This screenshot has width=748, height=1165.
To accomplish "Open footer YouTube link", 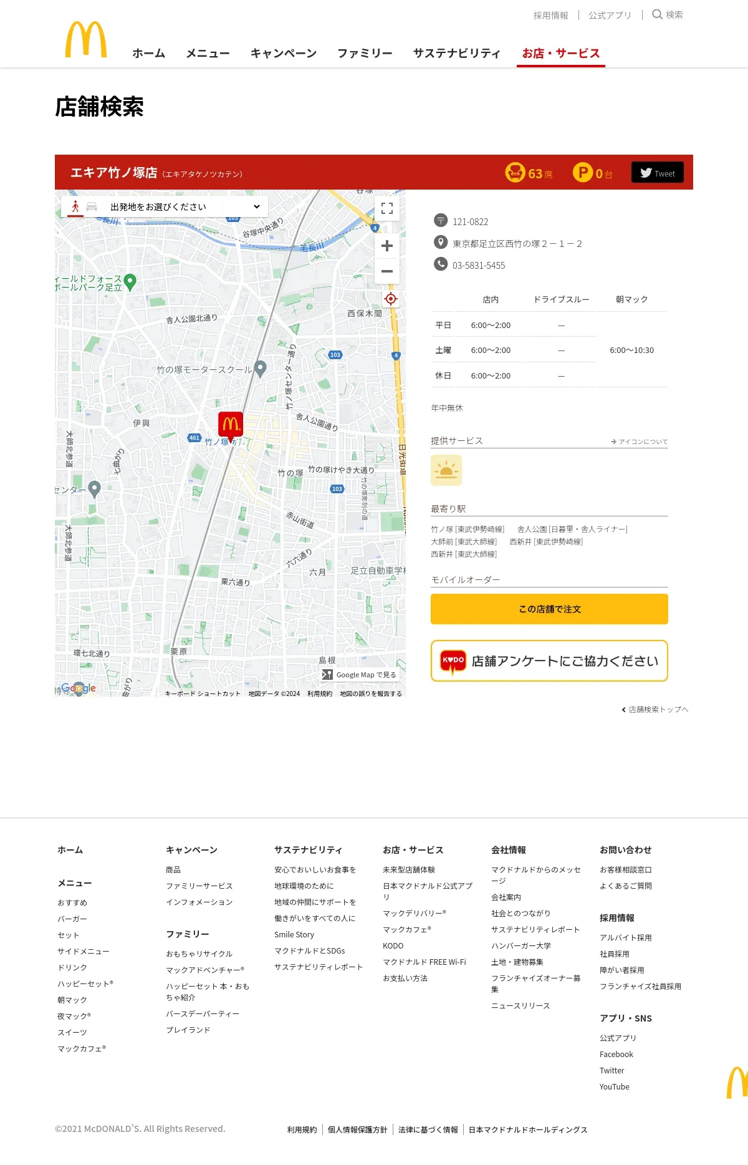I will coord(615,1086).
